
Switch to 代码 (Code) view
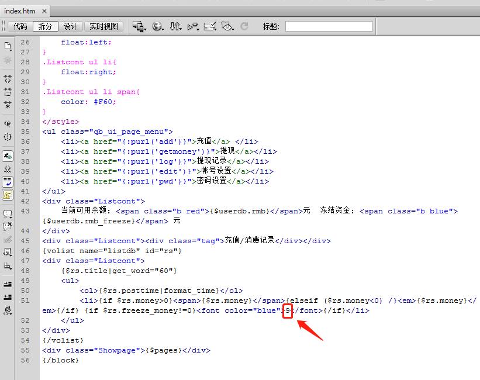(20, 26)
